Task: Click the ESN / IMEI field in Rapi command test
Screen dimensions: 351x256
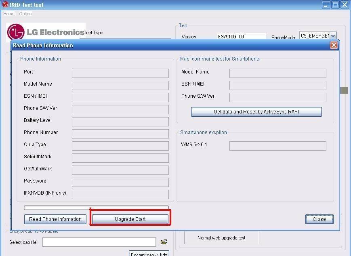Action: pyautogui.click(x=278, y=85)
